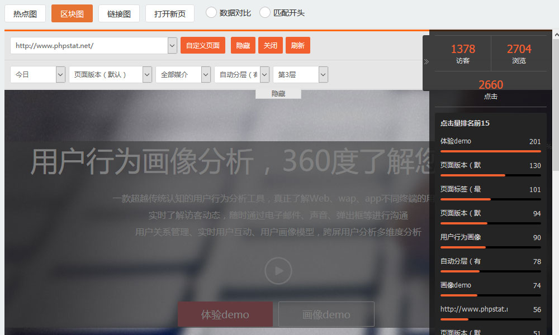The width and height of the screenshot is (559, 335).
Task: Click the 打开新页 tab button
Action: click(170, 13)
